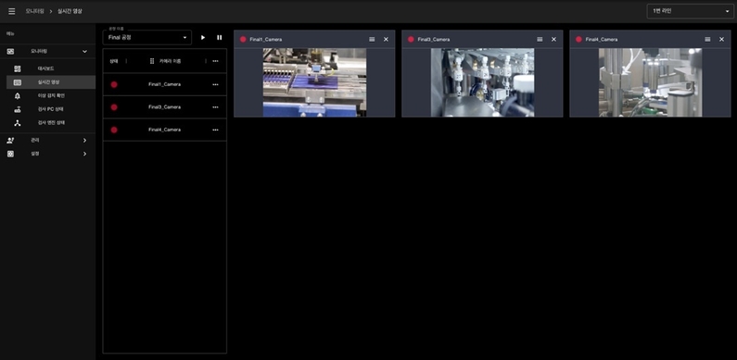This screenshot has width=737, height=360.
Task: Open the table header three-dot options
Action: pyautogui.click(x=215, y=61)
